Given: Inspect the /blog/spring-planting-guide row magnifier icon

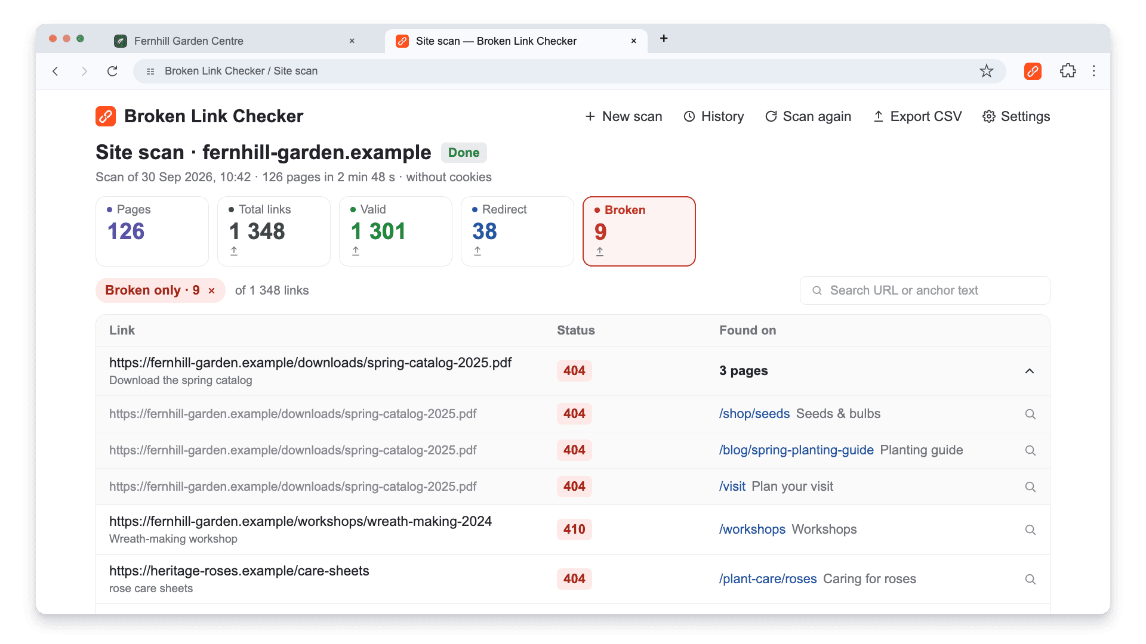Looking at the screenshot, I should pos(1030,450).
